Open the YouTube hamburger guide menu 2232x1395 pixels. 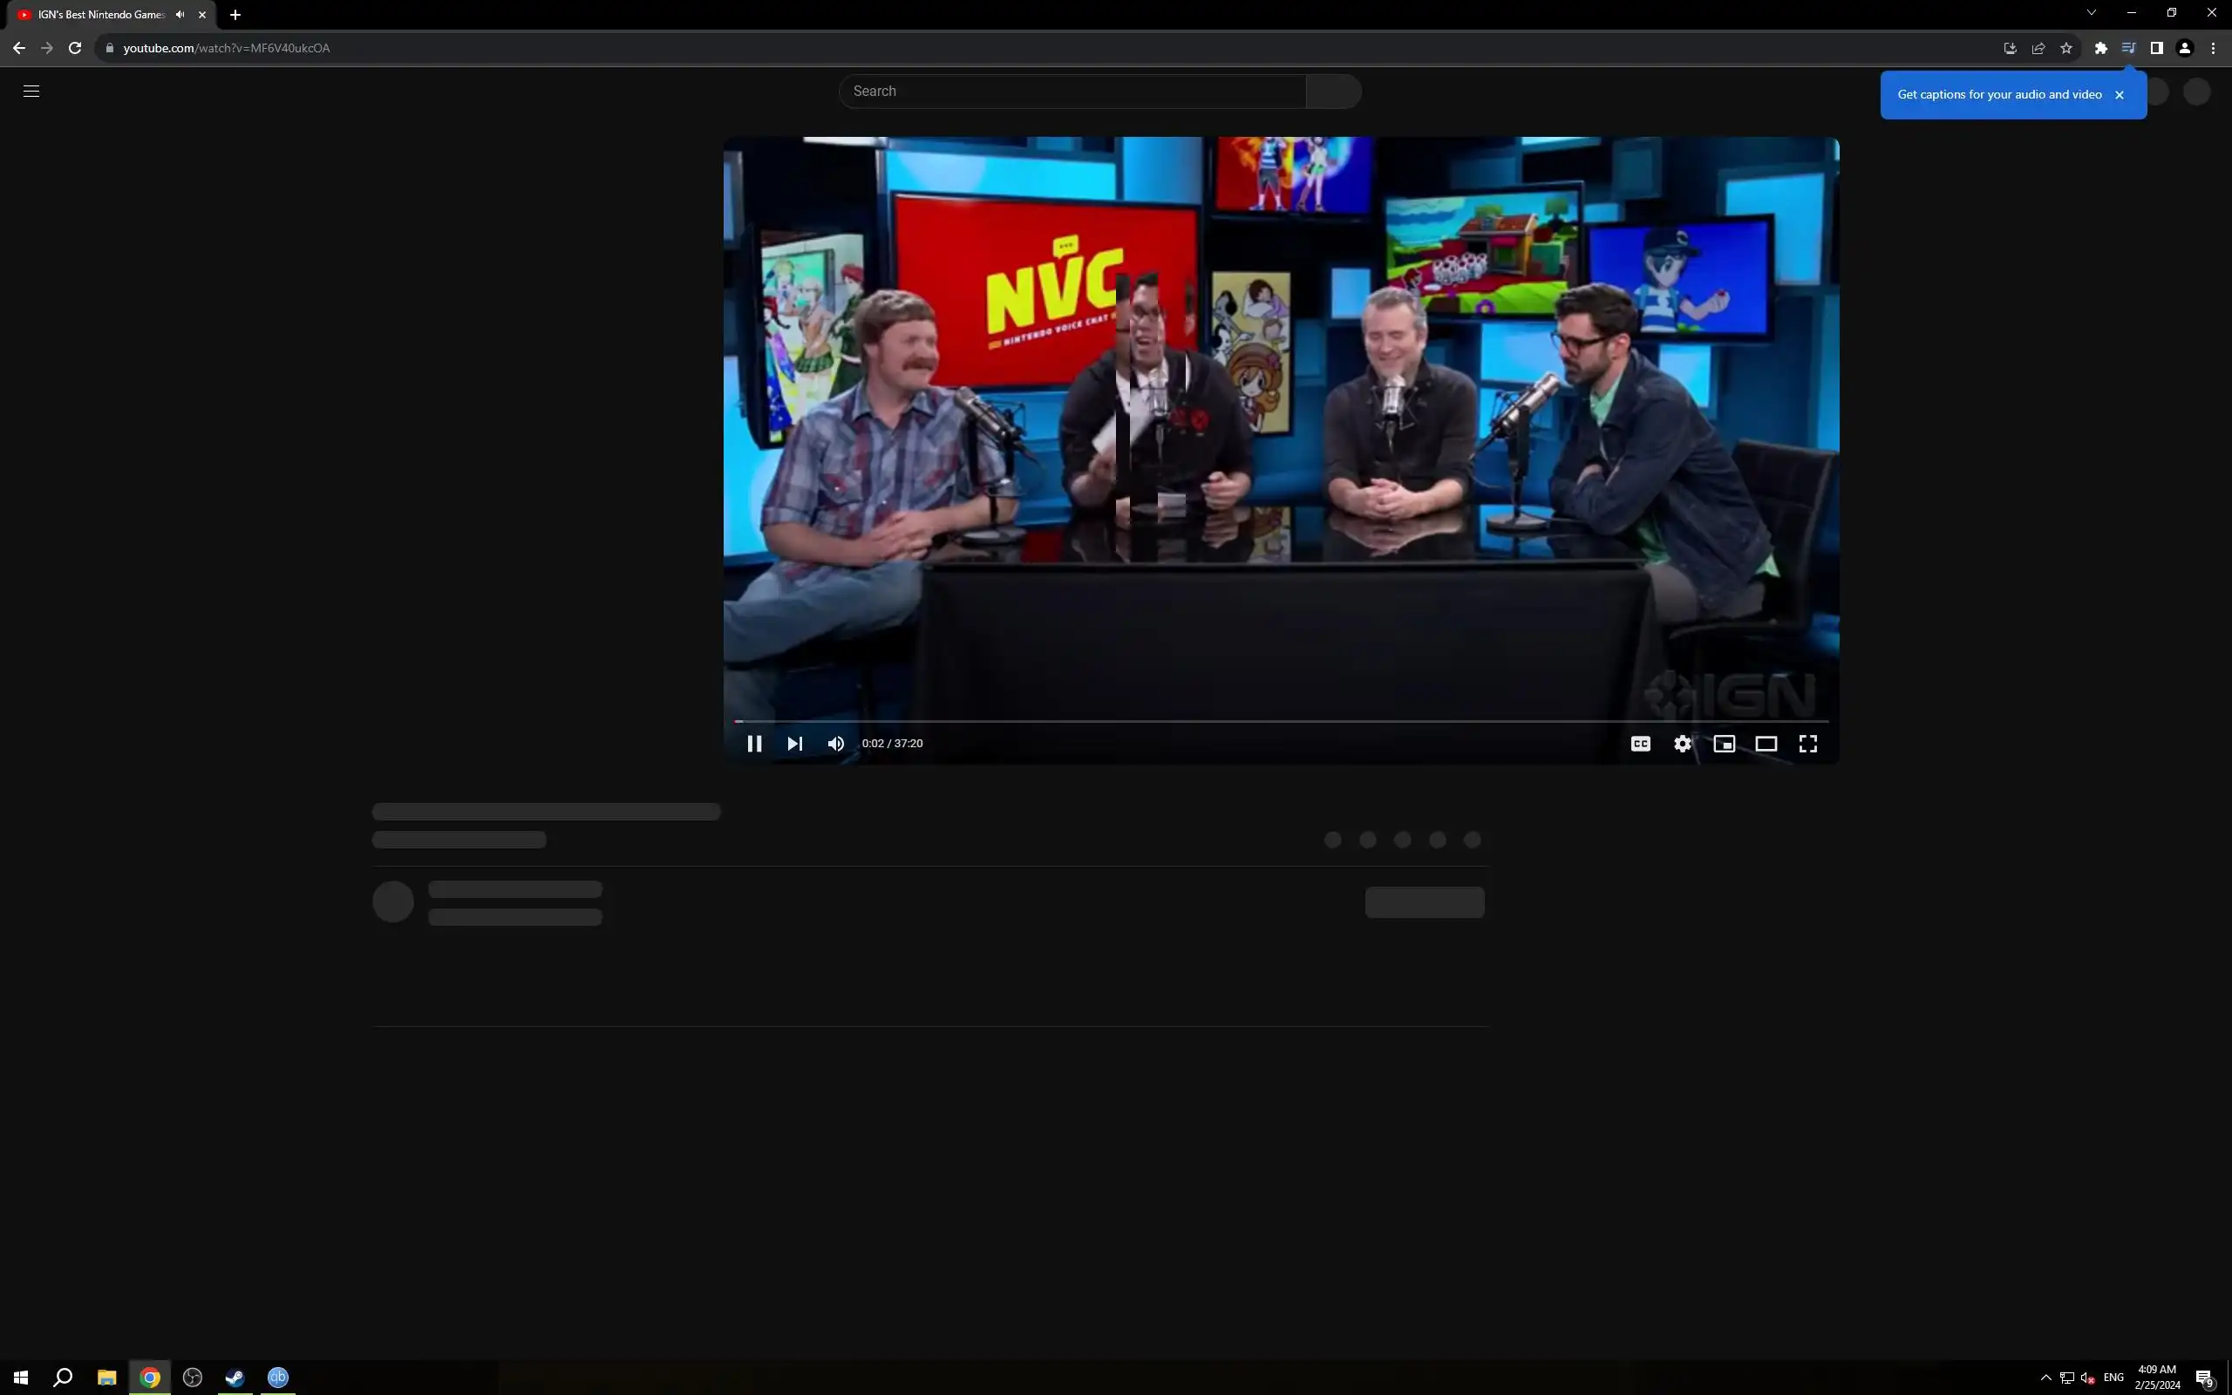[x=31, y=92]
